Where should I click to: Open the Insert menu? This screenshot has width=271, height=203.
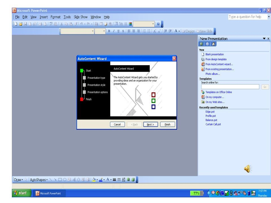(x=43, y=17)
